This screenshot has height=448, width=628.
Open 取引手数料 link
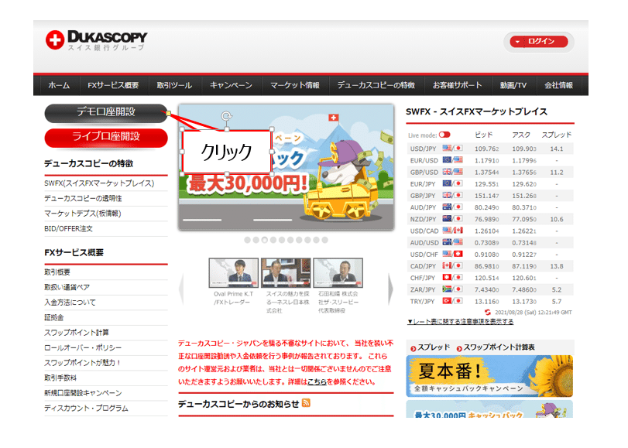(x=60, y=378)
